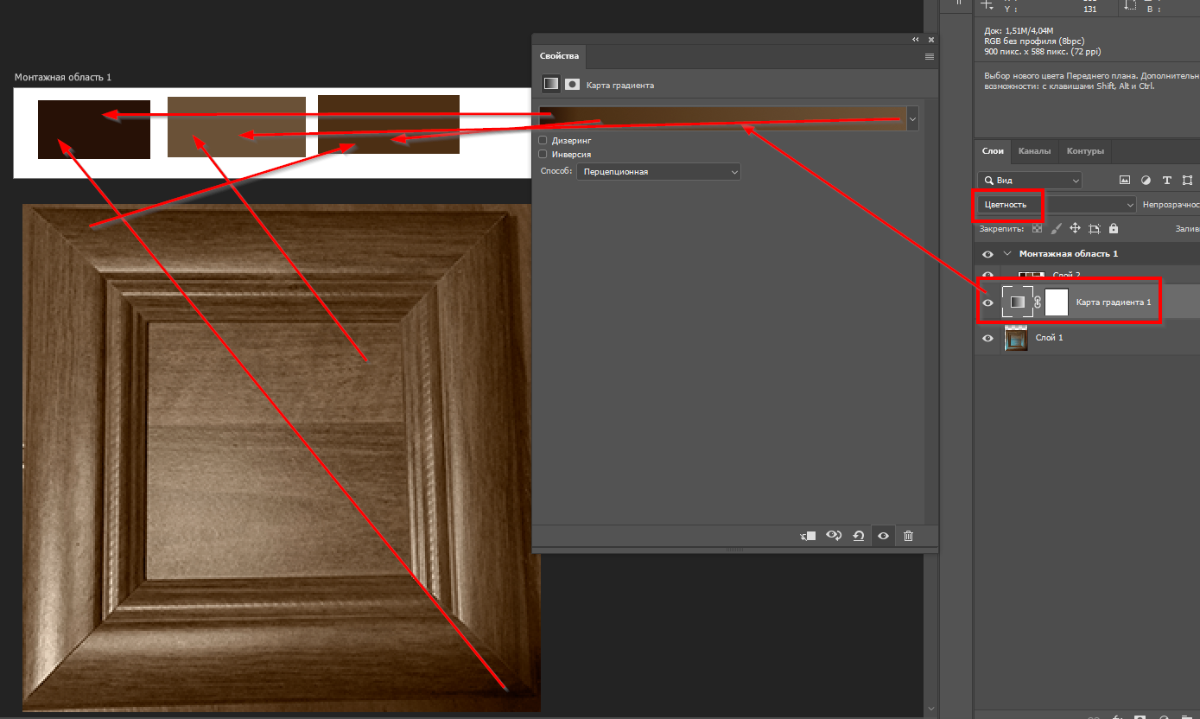Open the Properties panel menu
Screen dimensions: 1200x719
tap(930, 56)
